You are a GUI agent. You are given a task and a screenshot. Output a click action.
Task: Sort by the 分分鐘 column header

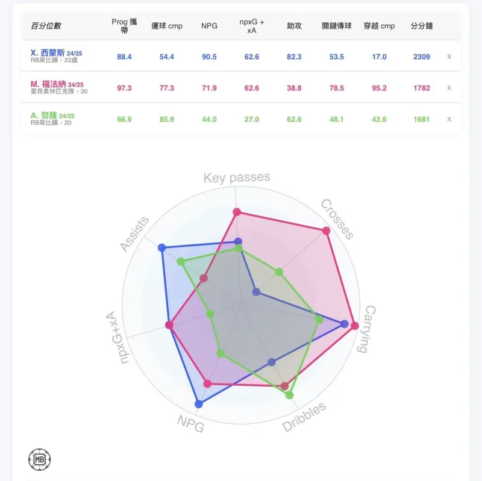click(x=421, y=26)
